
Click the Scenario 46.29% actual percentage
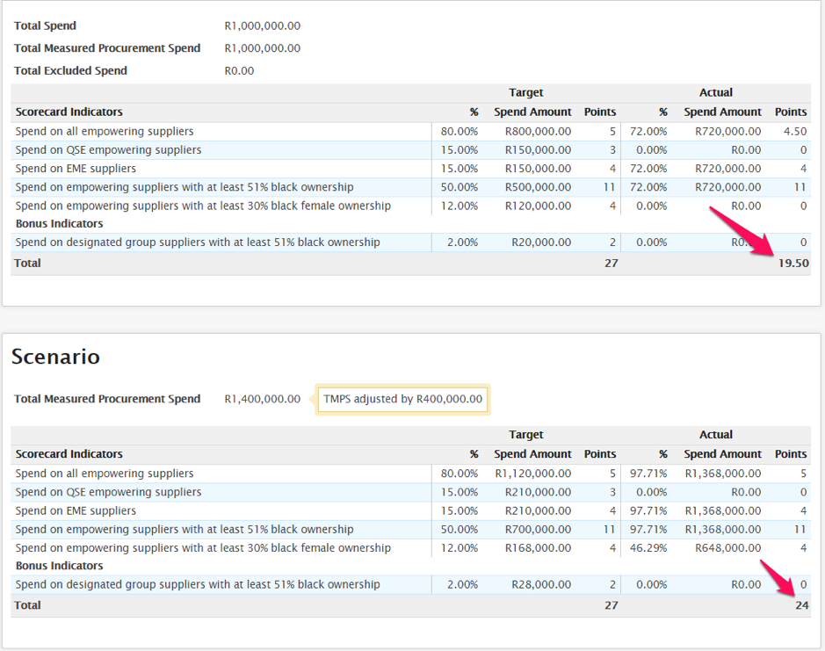tap(648, 548)
